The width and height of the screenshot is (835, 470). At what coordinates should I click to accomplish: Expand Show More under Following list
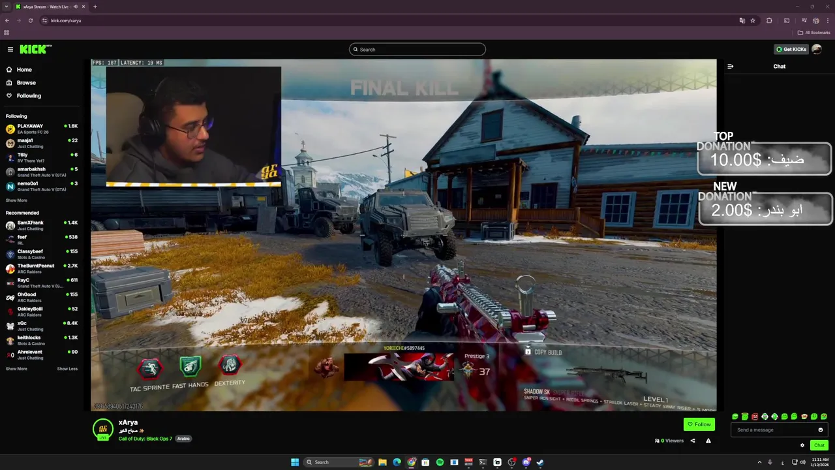tap(16, 200)
